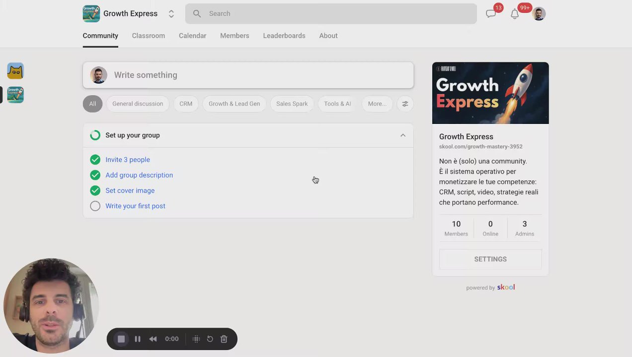Open the Growth Express group switcher arrows

[171, 14]
